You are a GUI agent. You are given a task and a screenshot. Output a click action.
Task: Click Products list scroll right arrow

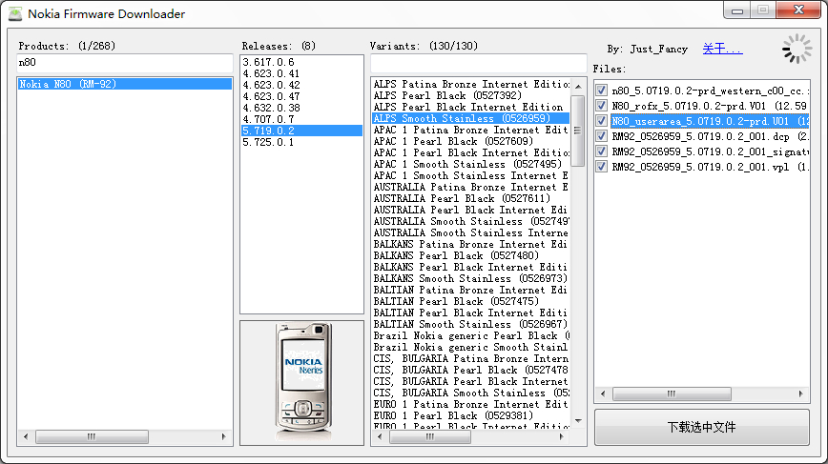(223, 436)
